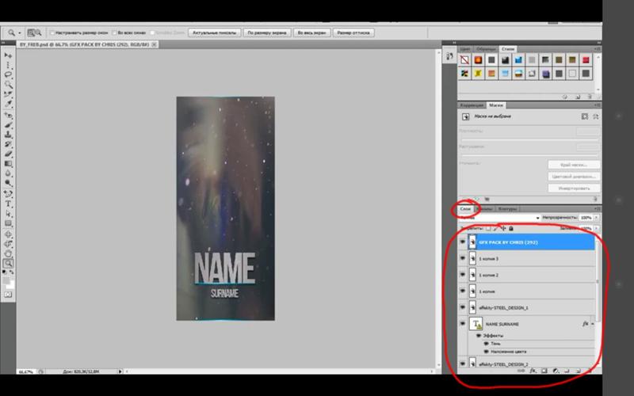Select the Rectangle shape tool
The height and width of the screenshot is (396, 634).
[8, 223]
